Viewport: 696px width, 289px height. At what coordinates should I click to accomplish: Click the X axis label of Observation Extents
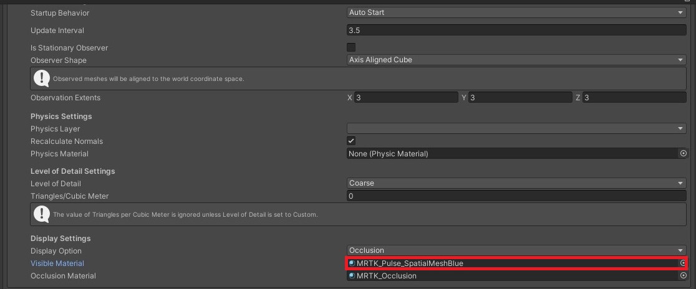[350, 98]
